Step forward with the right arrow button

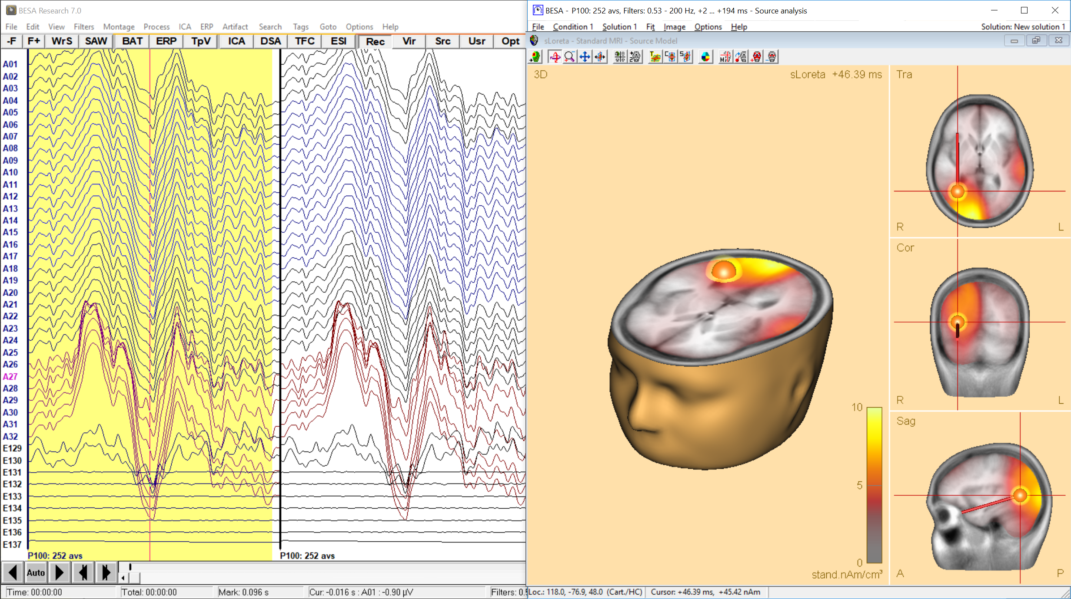59,573
